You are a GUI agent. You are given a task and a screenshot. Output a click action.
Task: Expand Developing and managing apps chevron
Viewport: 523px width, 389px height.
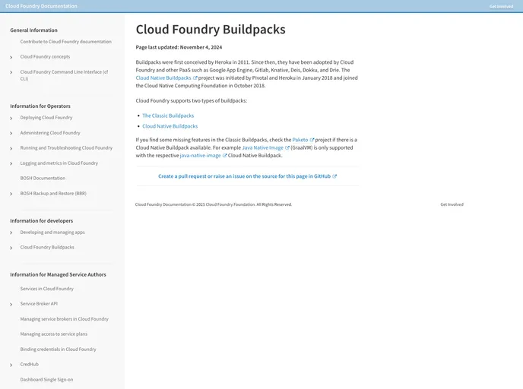[x=11, y=232]
